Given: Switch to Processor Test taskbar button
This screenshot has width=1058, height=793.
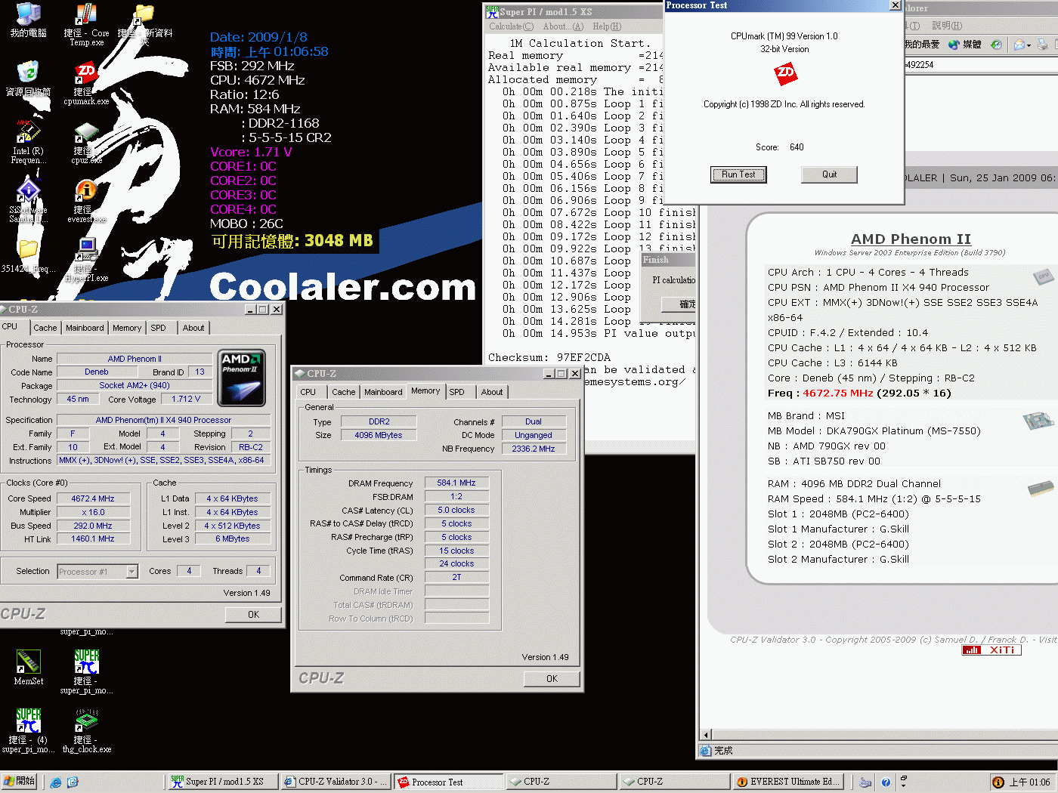Looking at the screenshot, I should [x=448, y=782].
